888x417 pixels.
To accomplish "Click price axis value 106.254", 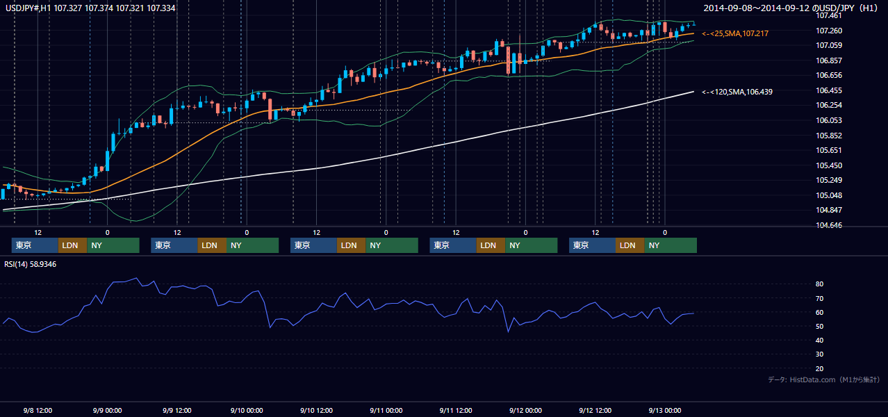I will pyautogui.click(x=830, y=105).
